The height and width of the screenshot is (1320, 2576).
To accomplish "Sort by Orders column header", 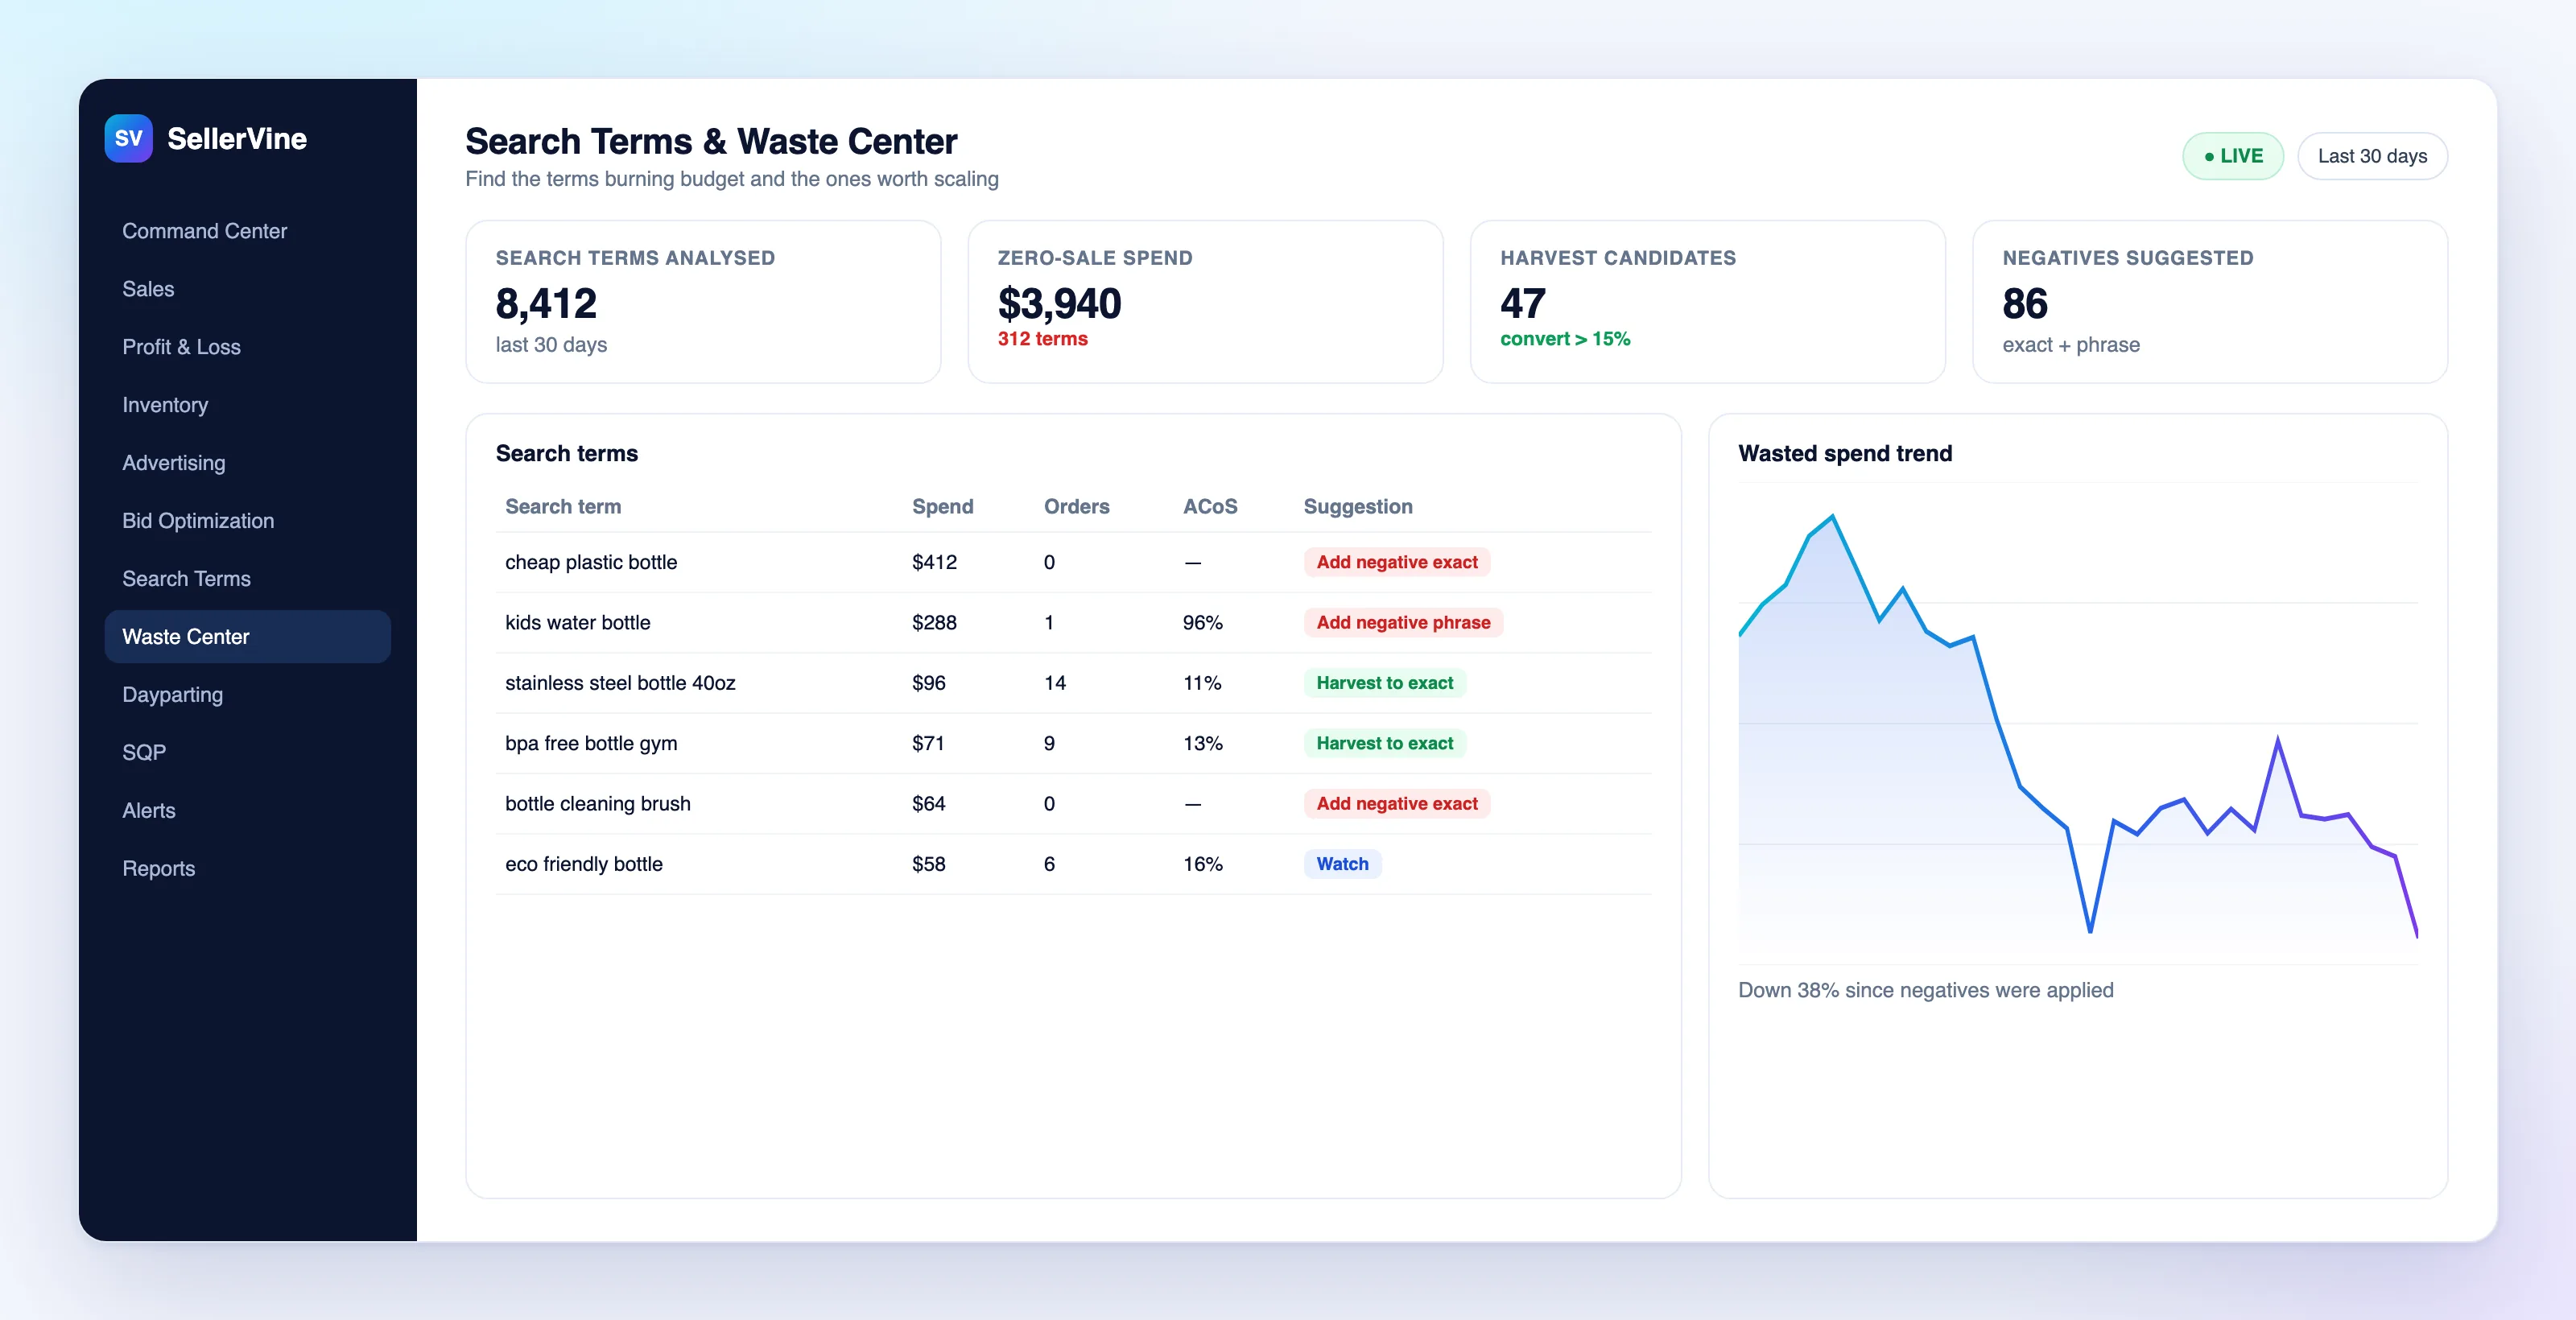I will tap(1076, 507).
